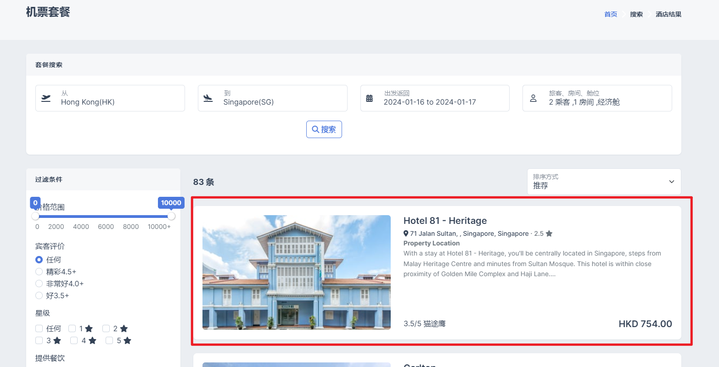Enable the 5 star rating checkbox

coord(109,340)
